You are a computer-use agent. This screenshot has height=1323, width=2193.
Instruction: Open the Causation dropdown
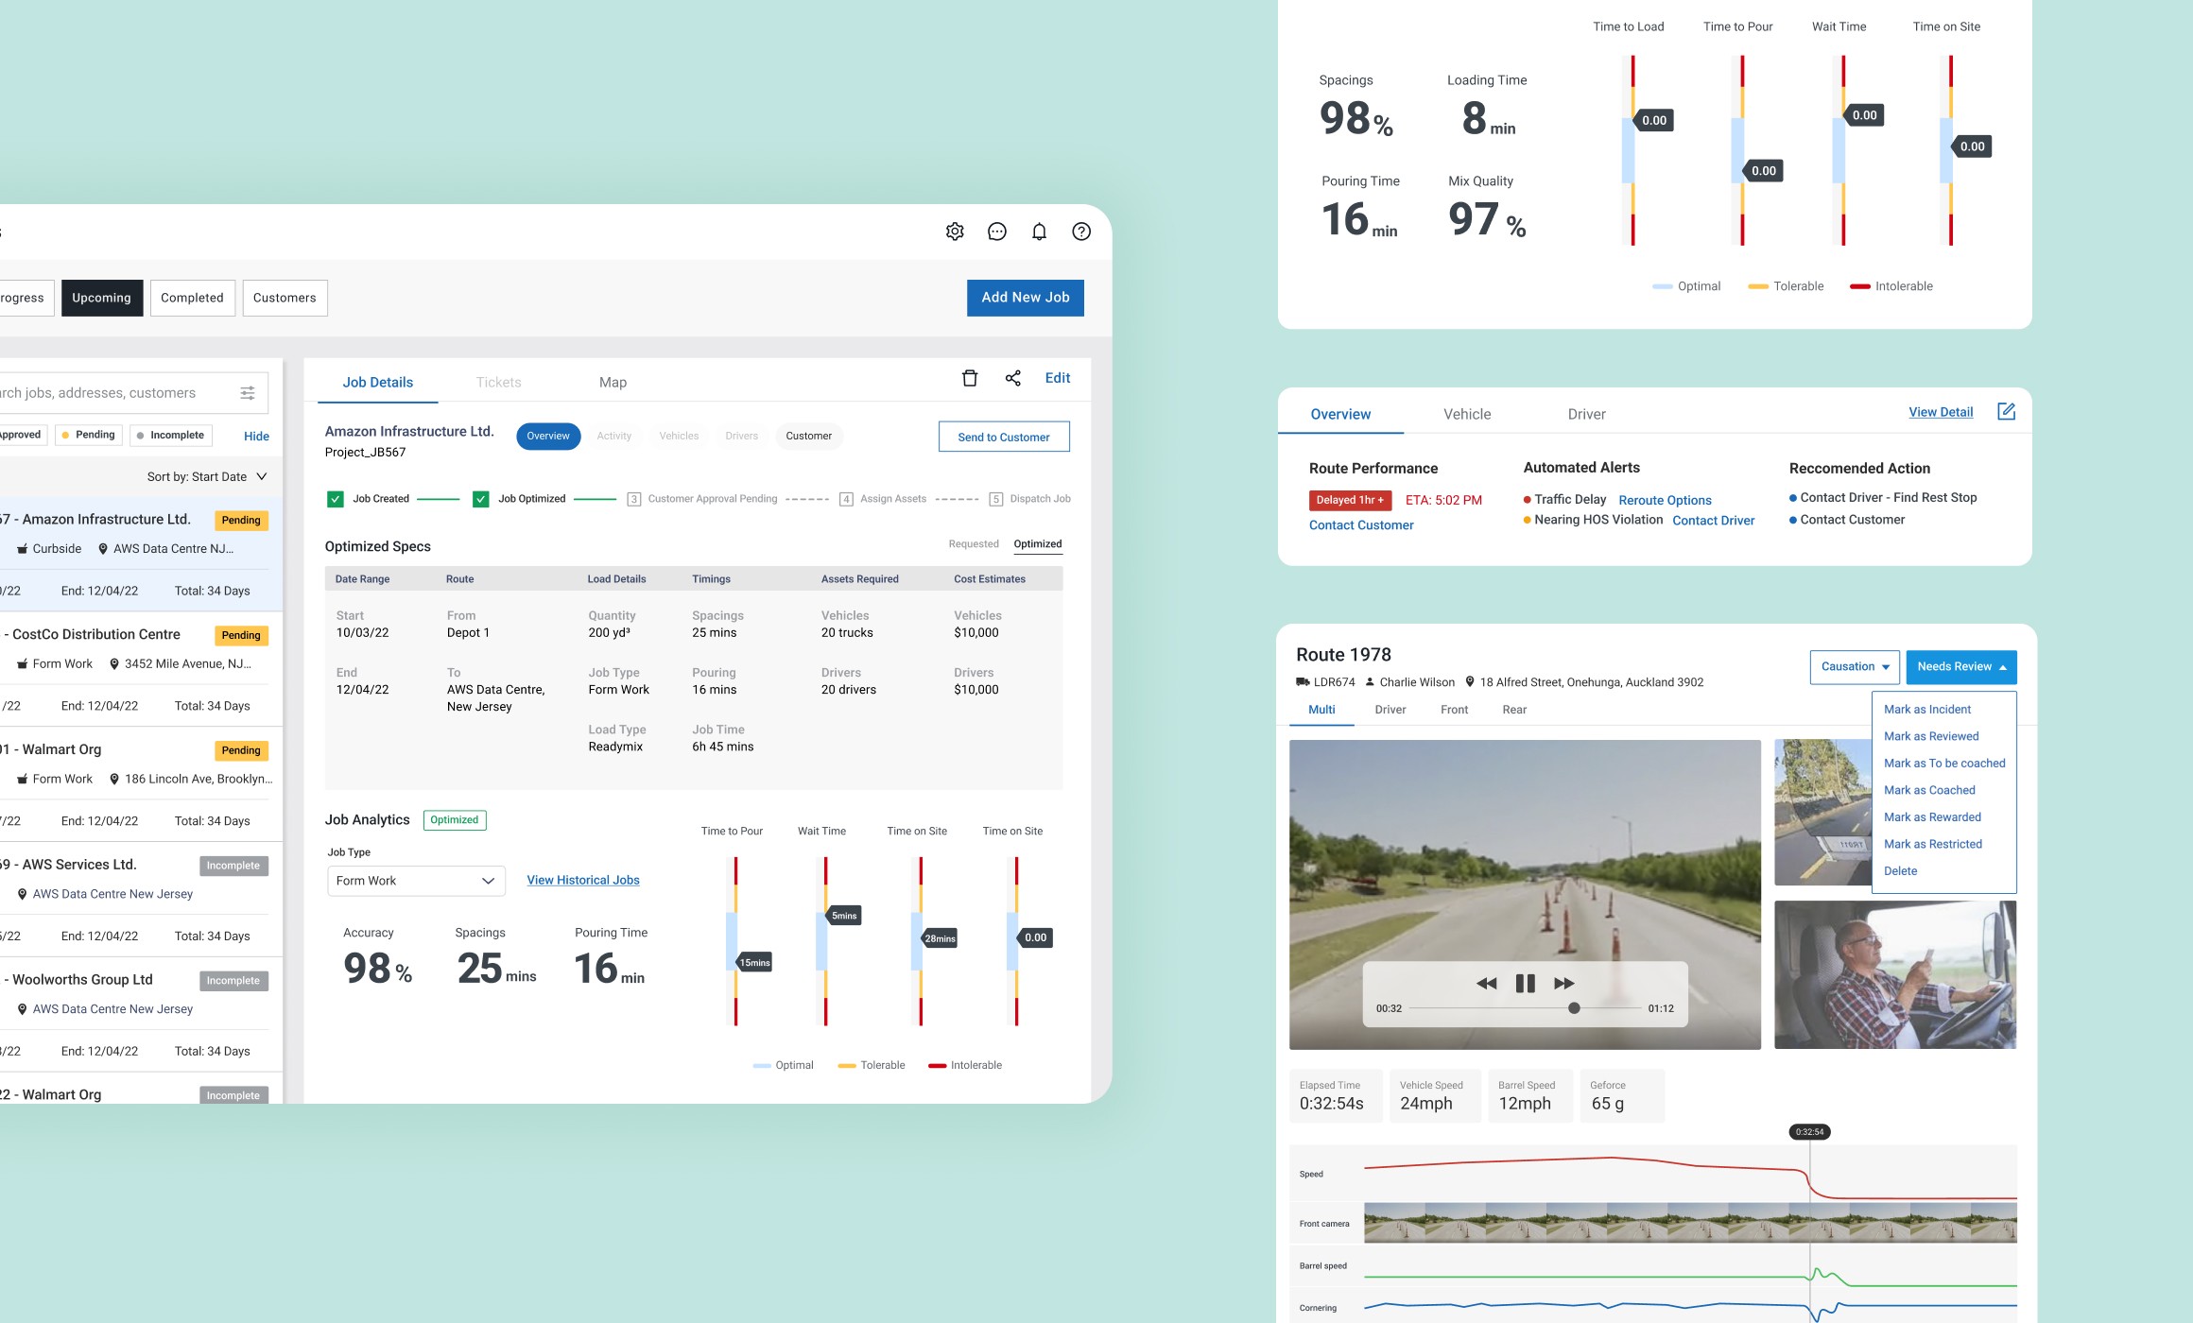coord(1854,667)
